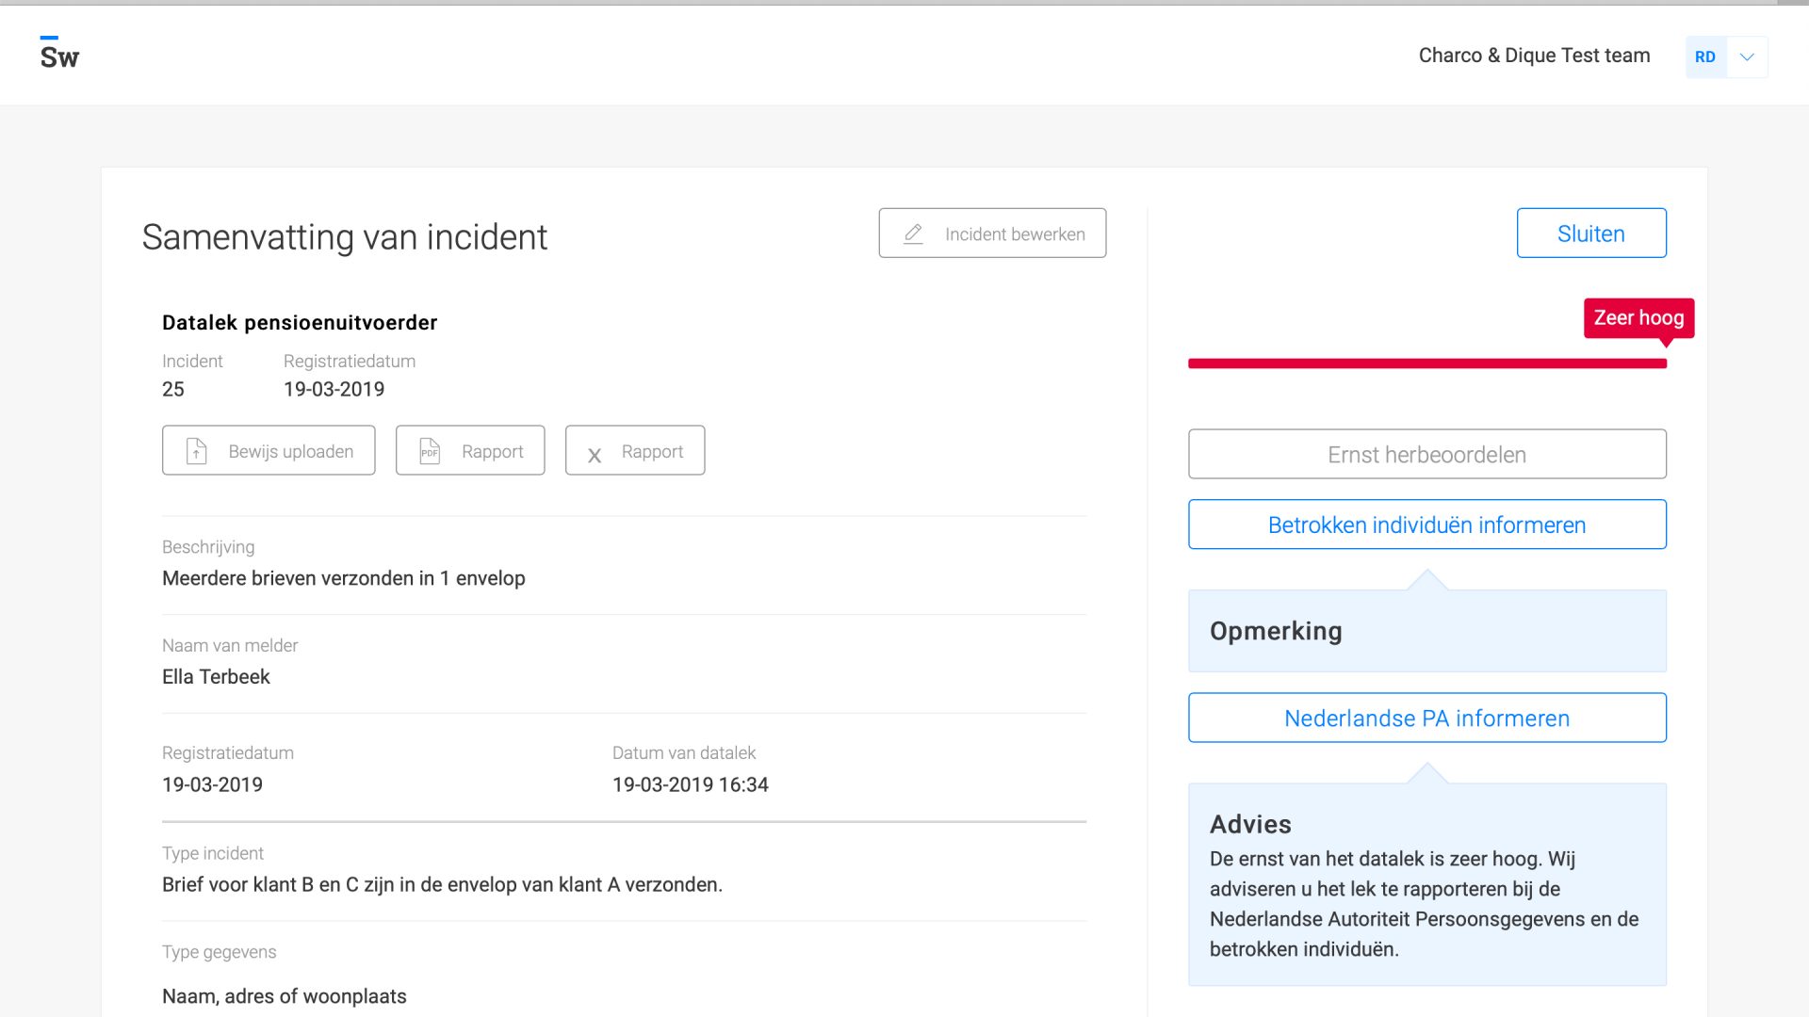Click the Datalek pensioenuitvoerder title
Screen dimensions: 1809x1017
point(300,323)
